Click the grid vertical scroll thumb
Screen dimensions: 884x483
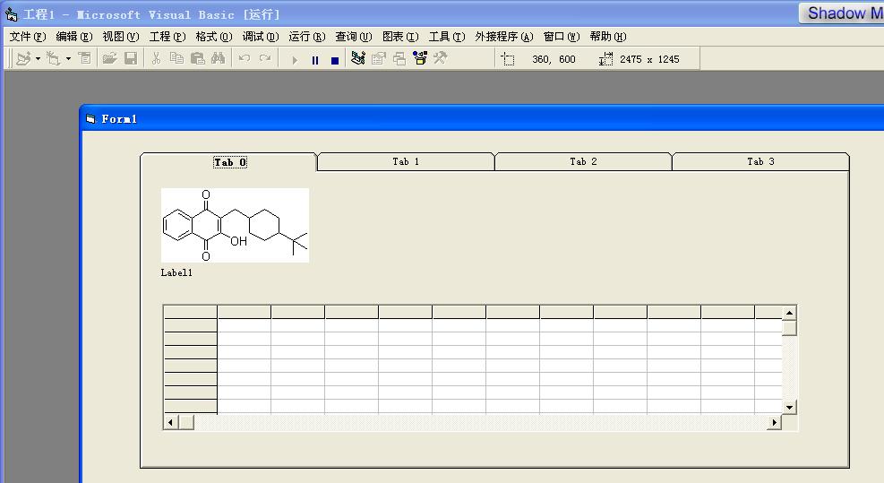789,328
